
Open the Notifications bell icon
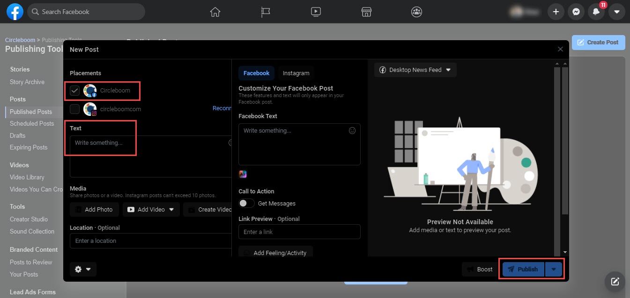[596, 12]
